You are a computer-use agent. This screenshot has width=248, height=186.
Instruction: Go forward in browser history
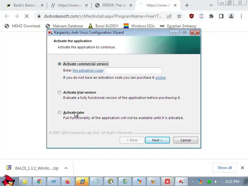tap(17, 16)
